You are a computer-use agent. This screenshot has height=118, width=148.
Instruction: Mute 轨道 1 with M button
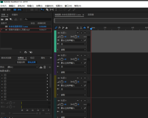78,33
